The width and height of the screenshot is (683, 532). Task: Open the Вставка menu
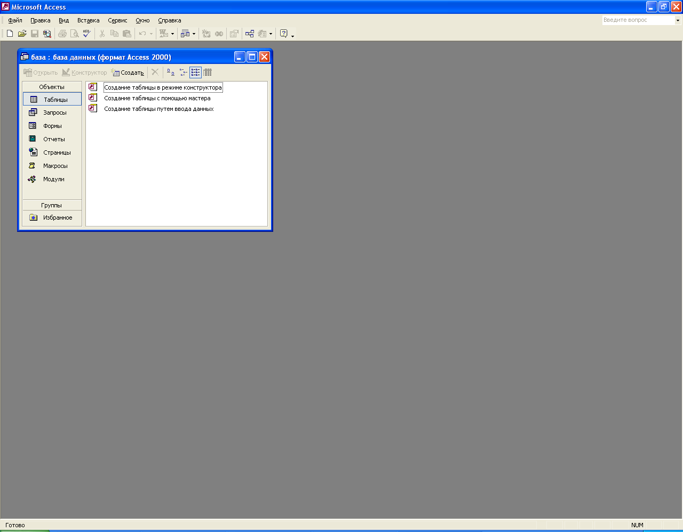89,20
